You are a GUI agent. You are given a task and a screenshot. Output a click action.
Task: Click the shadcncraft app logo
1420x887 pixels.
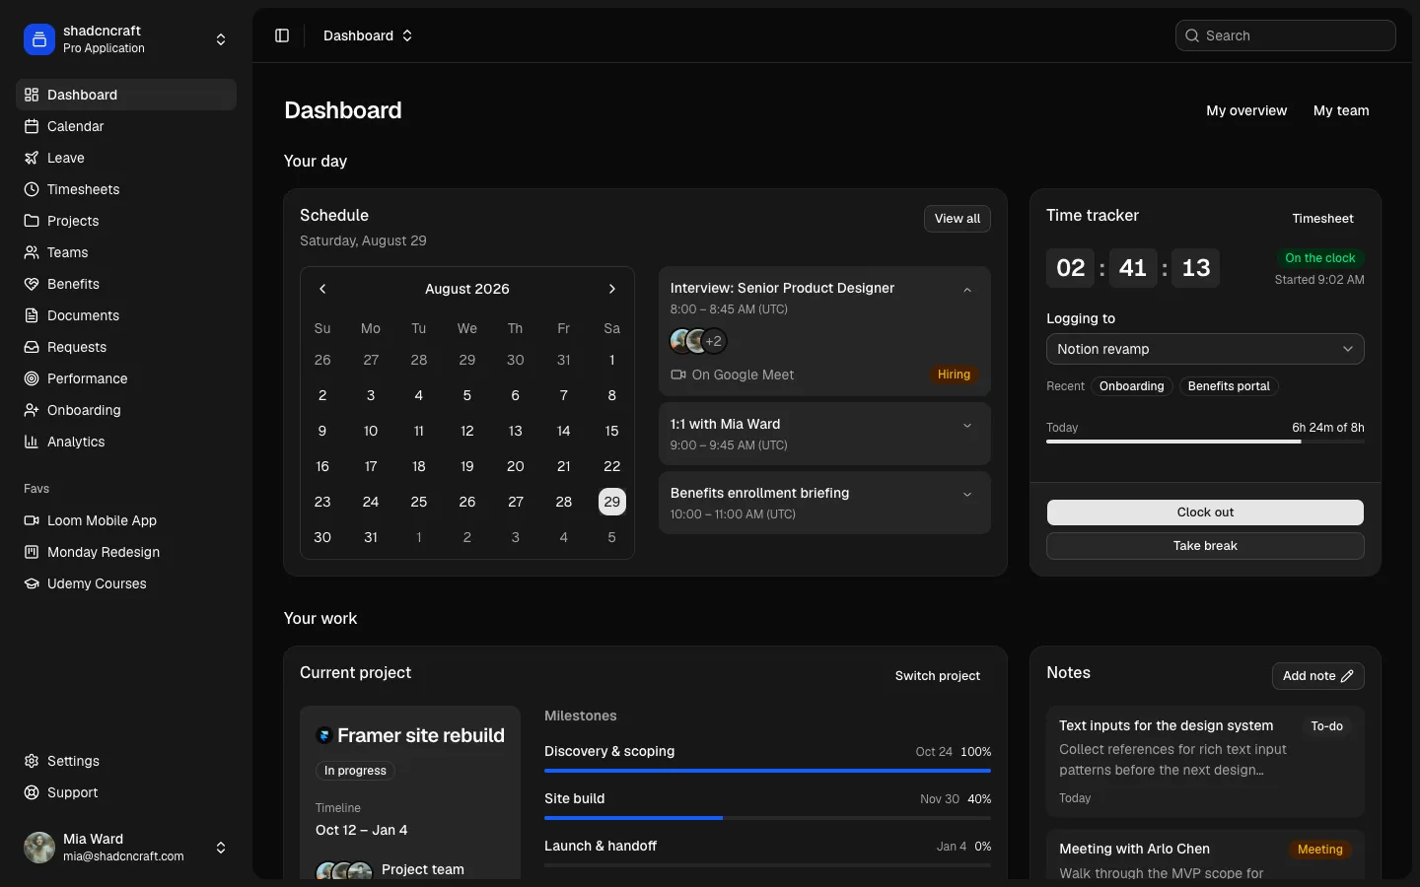(39, 39)
